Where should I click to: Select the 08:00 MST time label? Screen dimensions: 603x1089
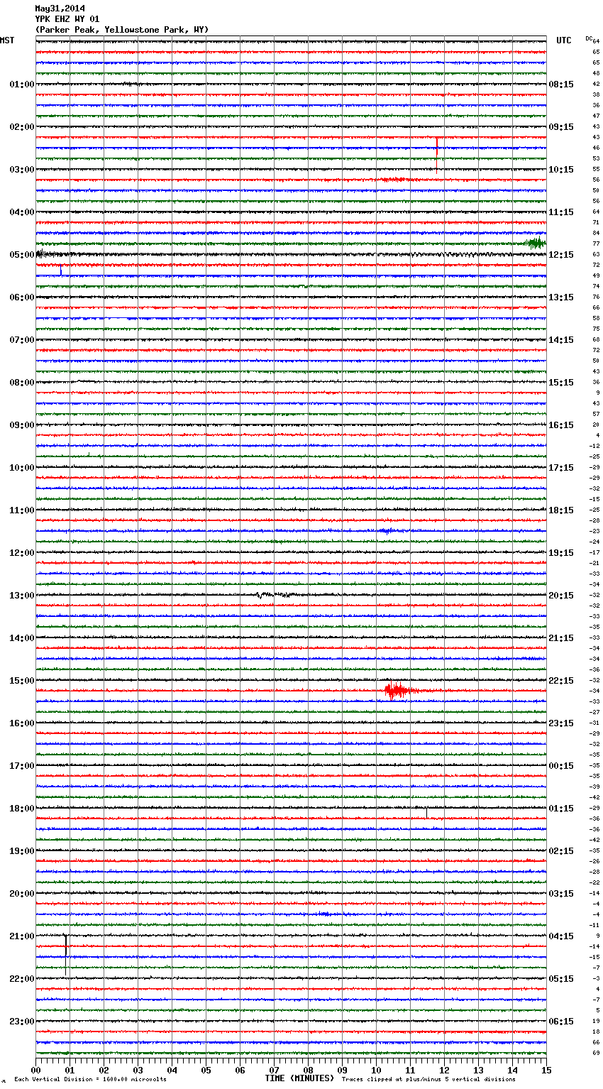click(x=22, y=383)
